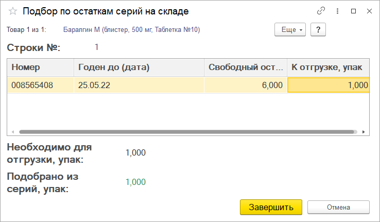Sort by the Номер column header
This screenshot has height=222, width=380.
point(41,67)
